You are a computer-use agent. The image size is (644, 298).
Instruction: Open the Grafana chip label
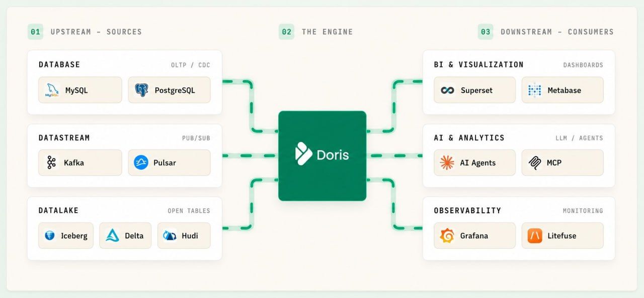[474, 235]
